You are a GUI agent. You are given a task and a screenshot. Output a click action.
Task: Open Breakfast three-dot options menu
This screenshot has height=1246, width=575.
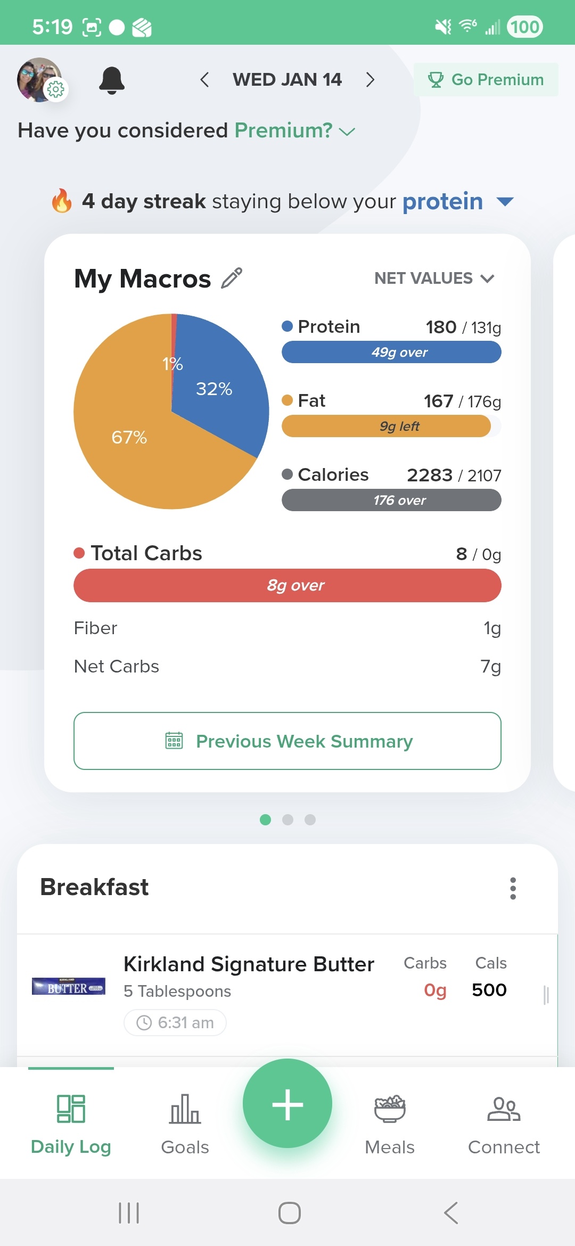coord(513,888)
